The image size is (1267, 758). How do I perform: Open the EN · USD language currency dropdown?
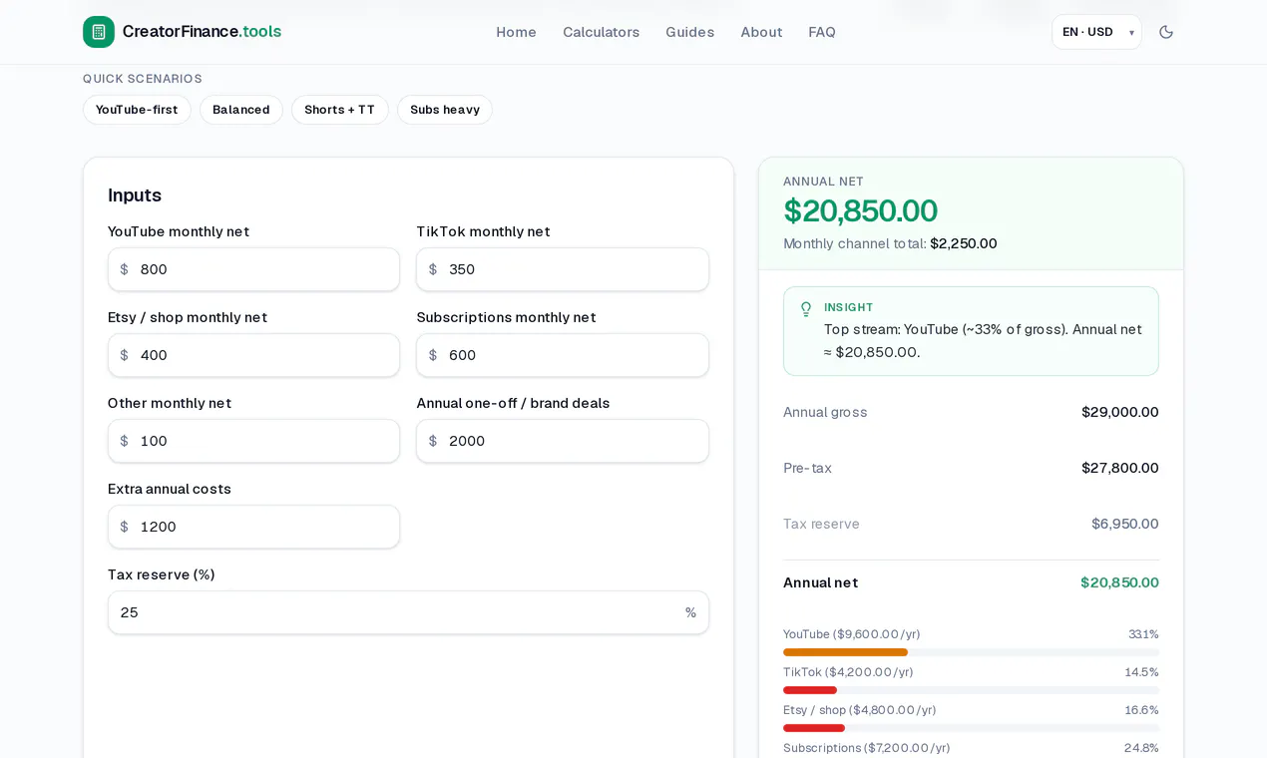click(1096, 32)
